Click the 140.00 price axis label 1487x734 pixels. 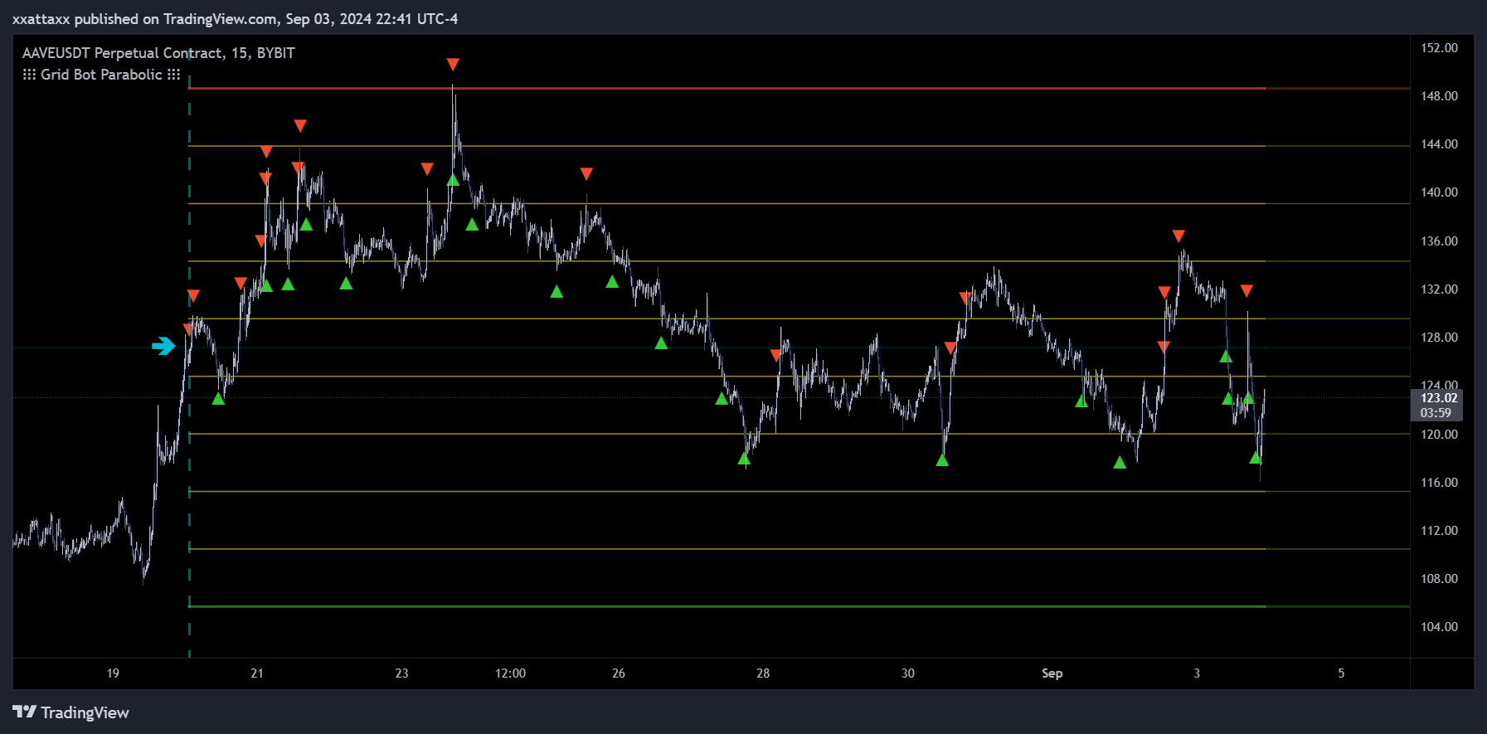(x=1439, y=192)
